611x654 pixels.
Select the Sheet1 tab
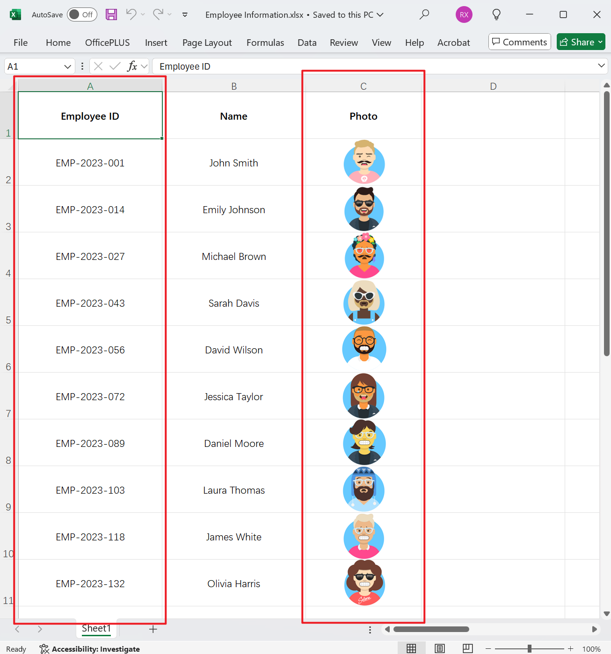[96, 628]
